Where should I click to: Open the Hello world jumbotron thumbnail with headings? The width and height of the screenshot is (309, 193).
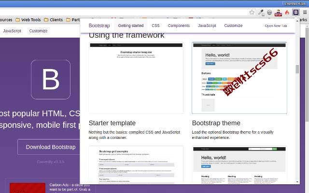point(239,165)
